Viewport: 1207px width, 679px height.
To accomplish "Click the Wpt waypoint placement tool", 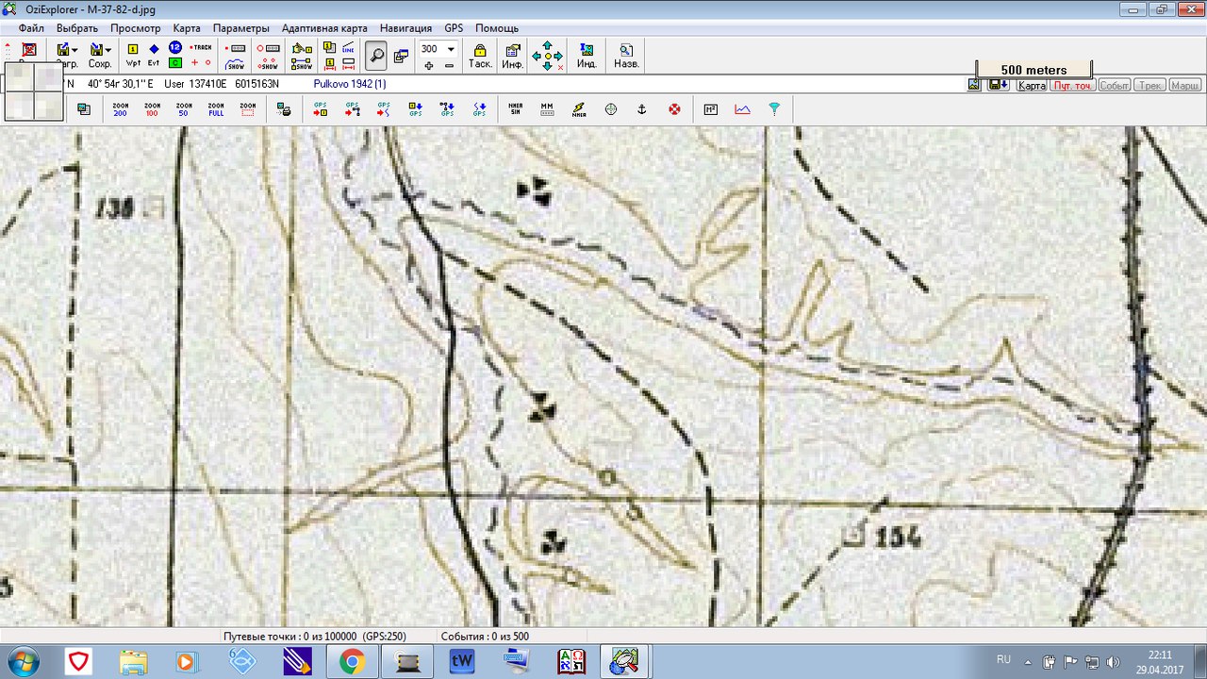I will click(133, 56).
